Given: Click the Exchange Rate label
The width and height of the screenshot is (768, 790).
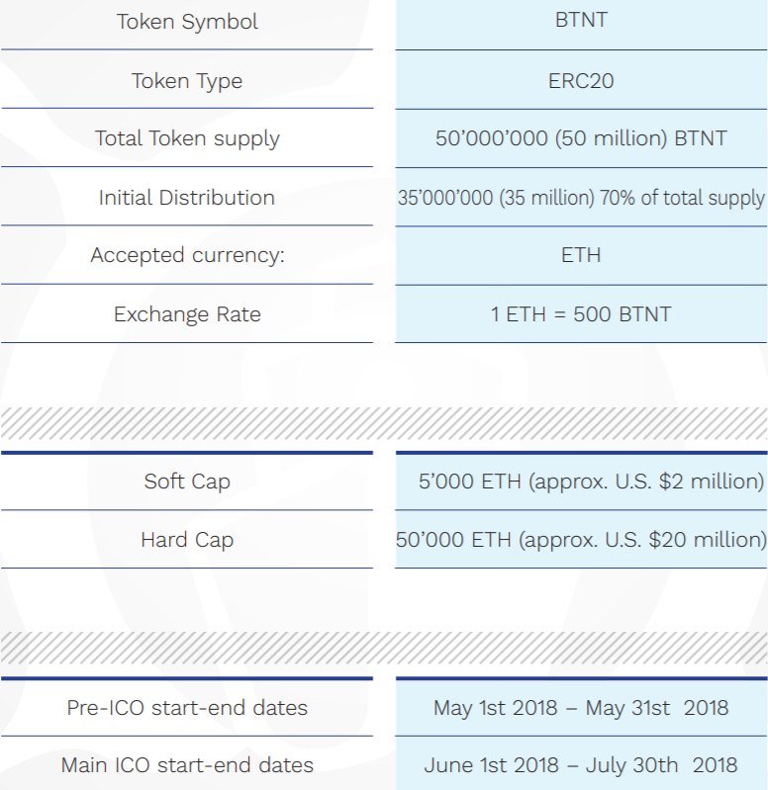Looking at the screenshot, I should pyautogui.click(x=187, y=314).
